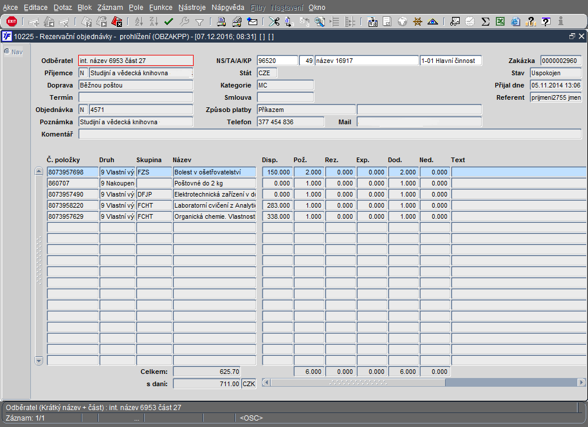Click the Odběratel input field
This screenshot has height=427, width=588.
136,61
